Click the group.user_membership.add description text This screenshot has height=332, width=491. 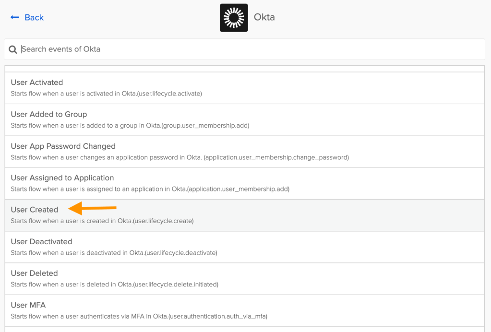point(130,125)
